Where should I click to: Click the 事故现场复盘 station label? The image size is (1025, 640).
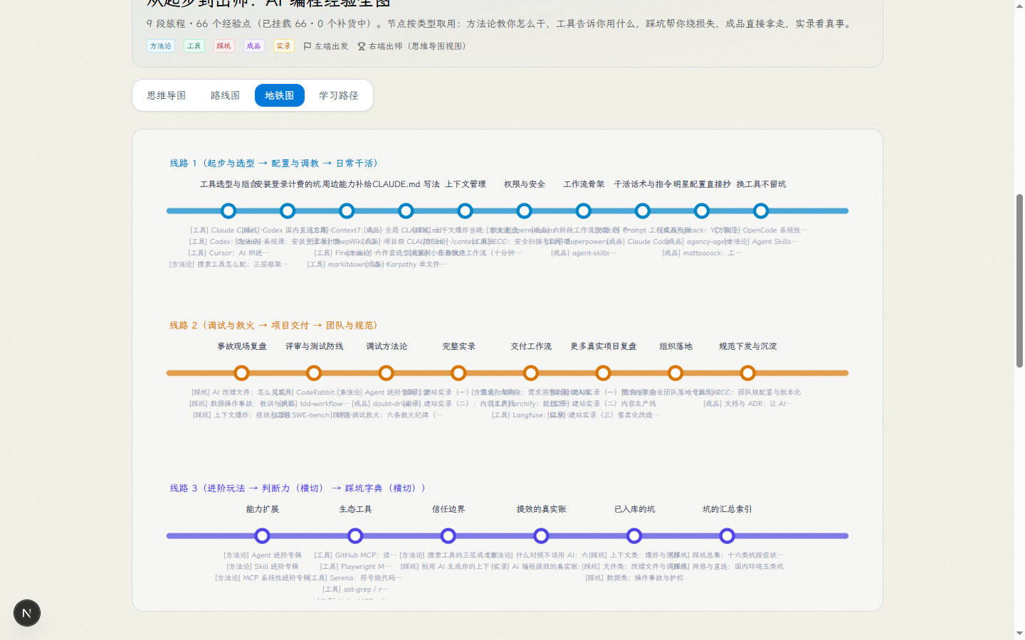pos(242,346)
